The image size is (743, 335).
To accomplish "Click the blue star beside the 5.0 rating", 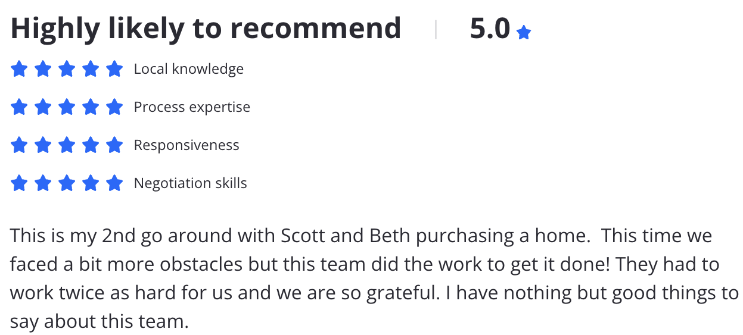I will tap(524, 32).
